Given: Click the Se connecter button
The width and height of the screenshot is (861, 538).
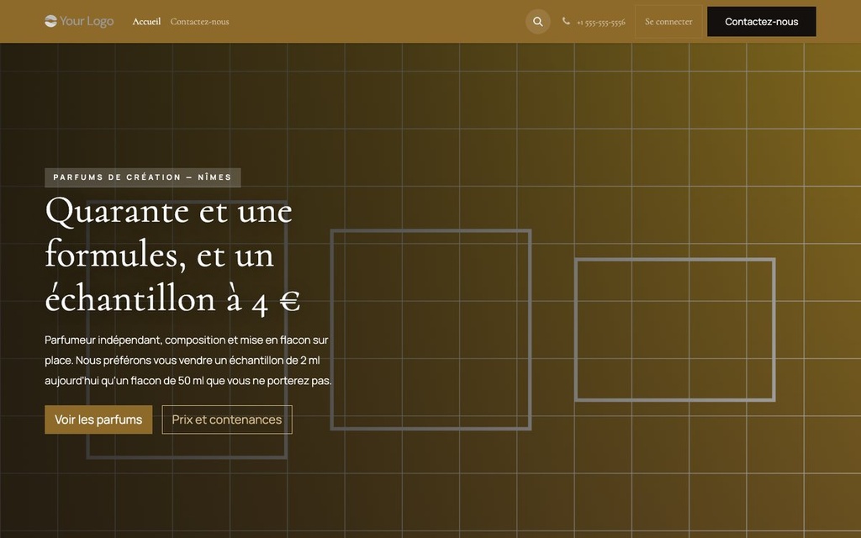Looking at the screenshot, I should pyautogui.click(x=668, y=21).
